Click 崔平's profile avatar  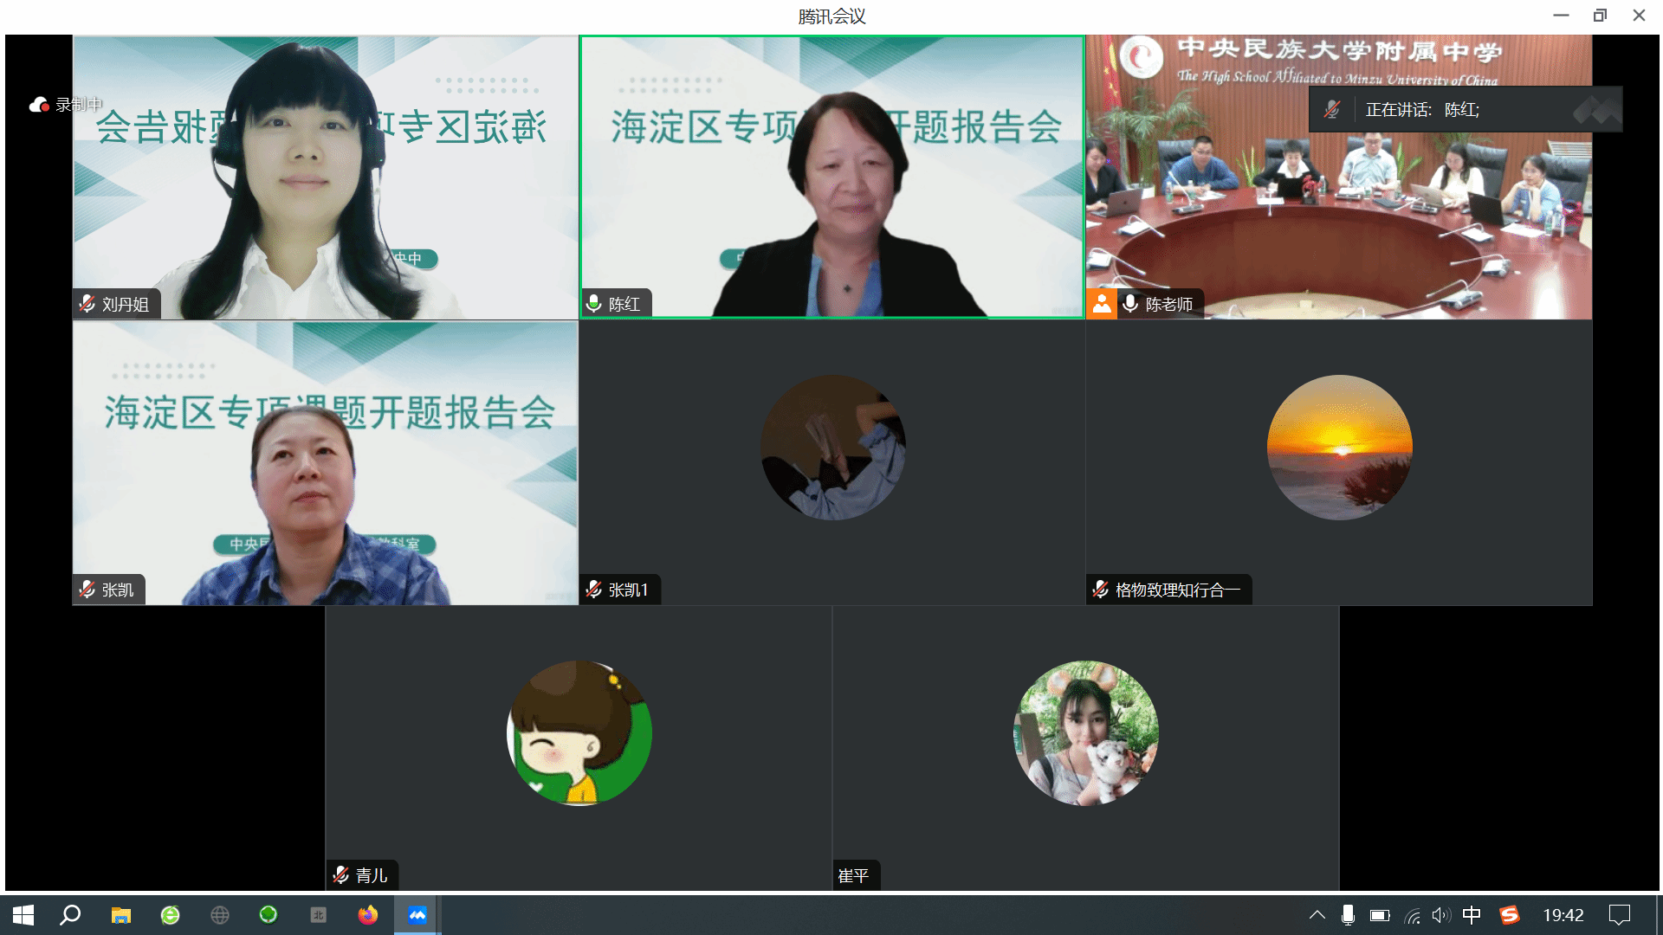click(x=1086, y=733)
